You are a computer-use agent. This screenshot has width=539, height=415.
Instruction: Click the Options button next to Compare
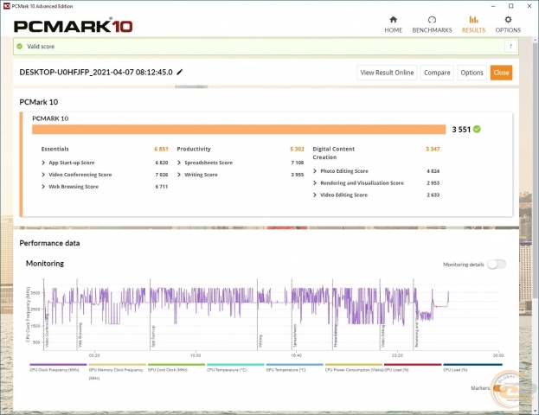472,73
